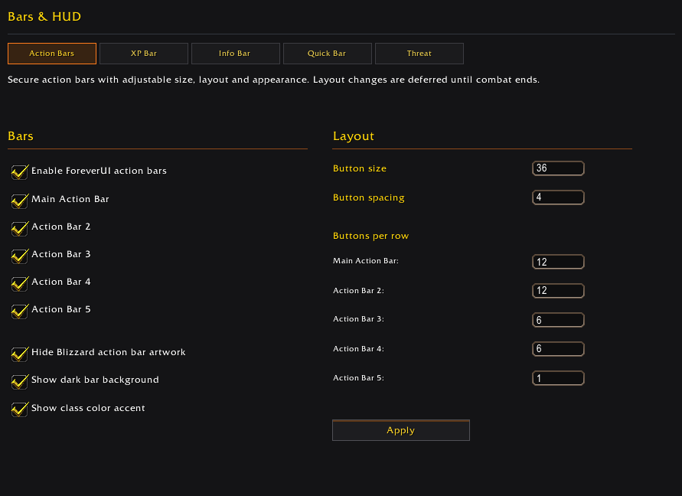Uncheck the Main Action Bar checkbox

[x=20, y=200]
